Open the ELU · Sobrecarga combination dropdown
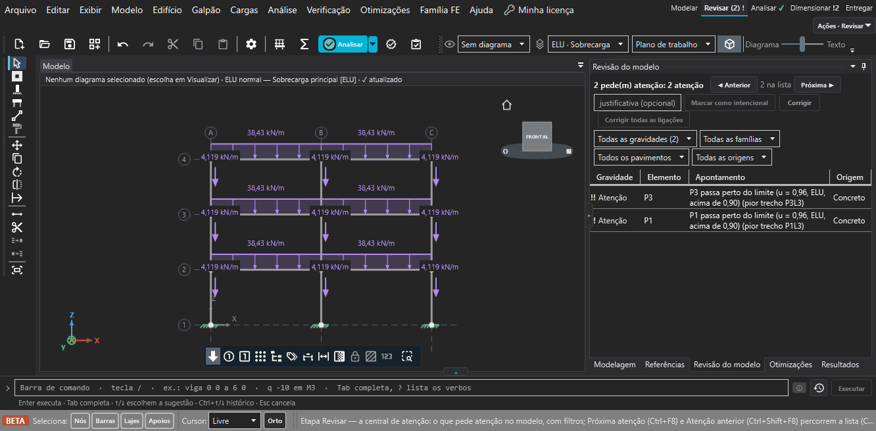The width and height of the screenshot is (876, 431). (588, 45)
